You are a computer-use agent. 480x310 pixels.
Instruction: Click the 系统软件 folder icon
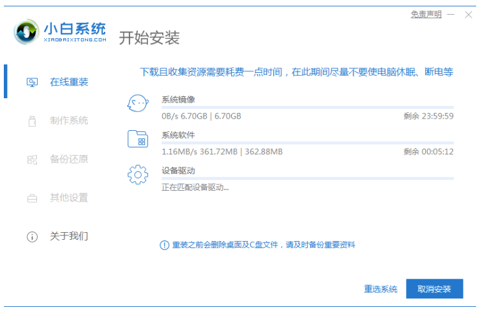pyautogui.click(x=137, y=139)
